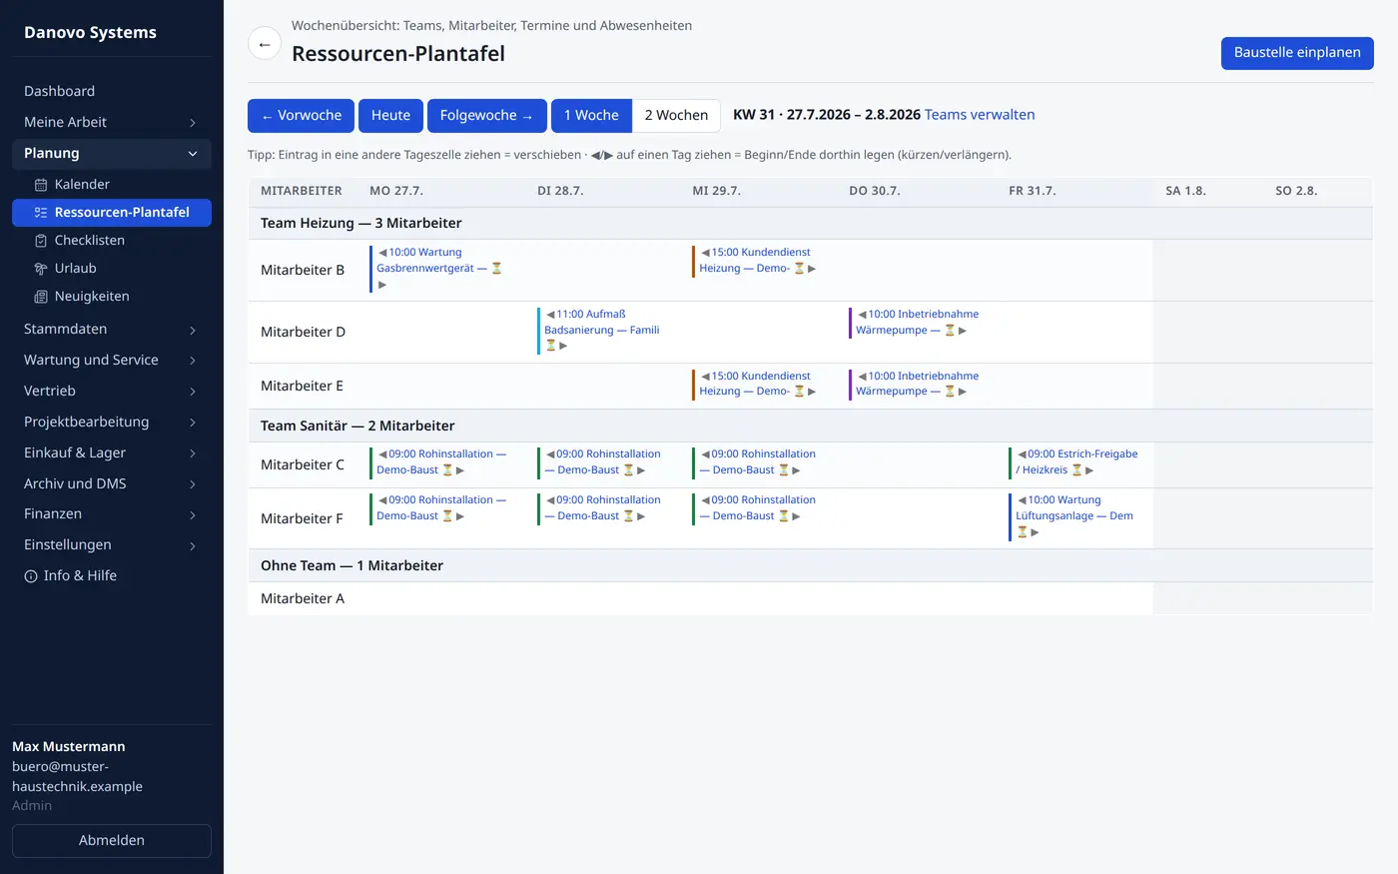Open Kalender under Planung
The width and height of the screenshot is (1398, 874).
[x=112, y=185]
